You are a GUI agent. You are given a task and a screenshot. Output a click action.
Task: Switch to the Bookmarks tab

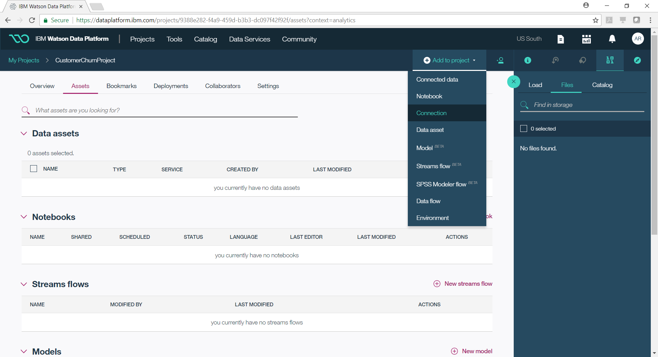(121, 86)
